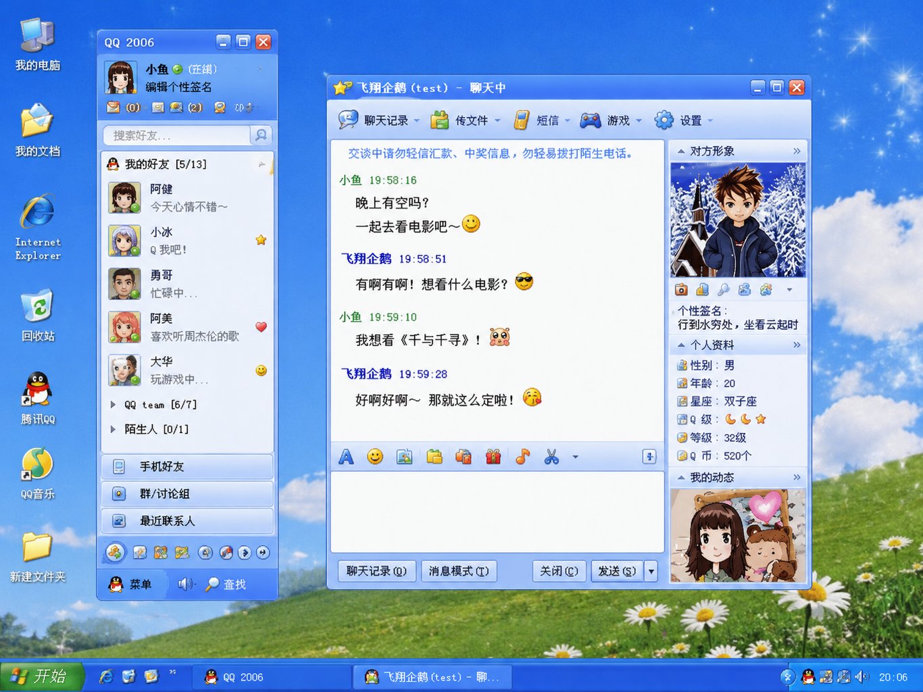This screenshot has height=692, width=923.
Task: Open the QQ音乐 desktop shortcut
Action: [x=38, y=474]
